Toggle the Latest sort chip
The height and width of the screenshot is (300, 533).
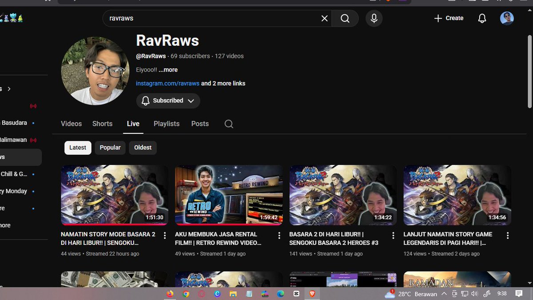(x=77, y=148)
